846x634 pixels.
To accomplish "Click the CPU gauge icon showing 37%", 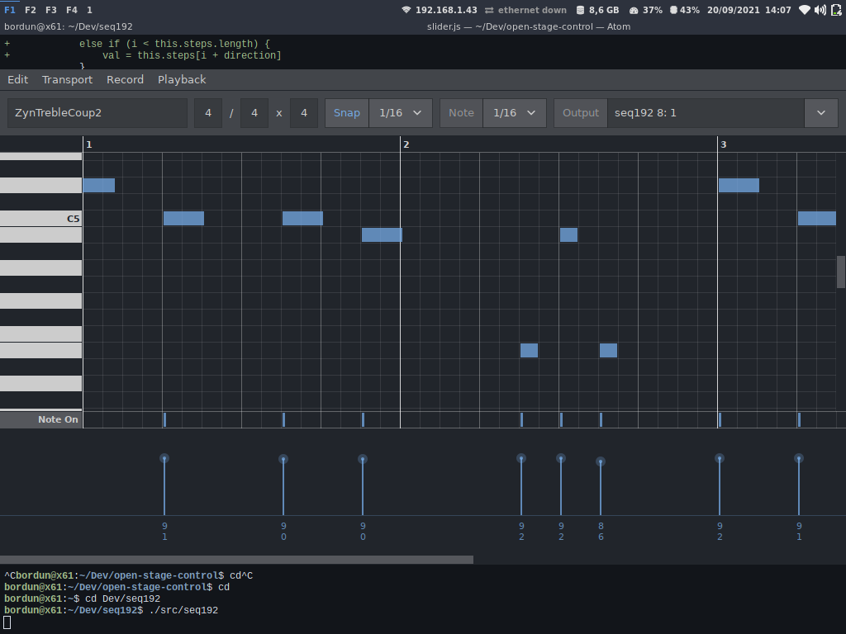I will coord(634,10).
